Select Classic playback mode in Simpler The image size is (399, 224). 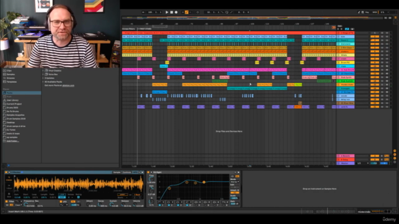[x=9, y=179]
